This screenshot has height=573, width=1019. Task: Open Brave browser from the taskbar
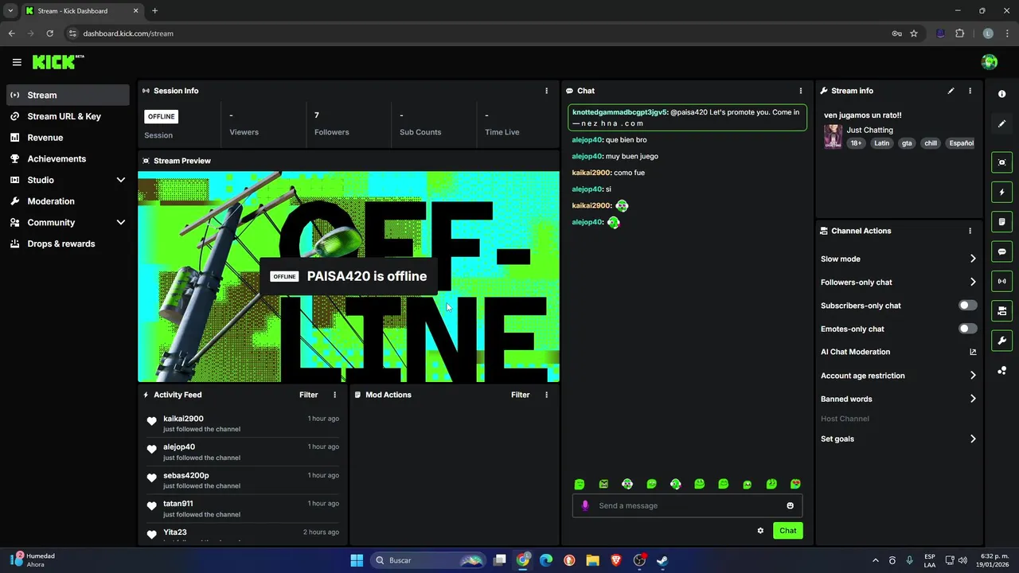click(615, 560)
